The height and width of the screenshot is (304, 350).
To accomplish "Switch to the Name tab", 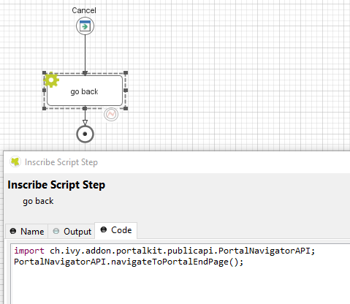I will 27,232.
